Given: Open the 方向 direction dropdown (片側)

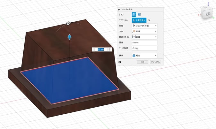Looking at the screenshot, I should pyautogui.click(x=145, y=31).
